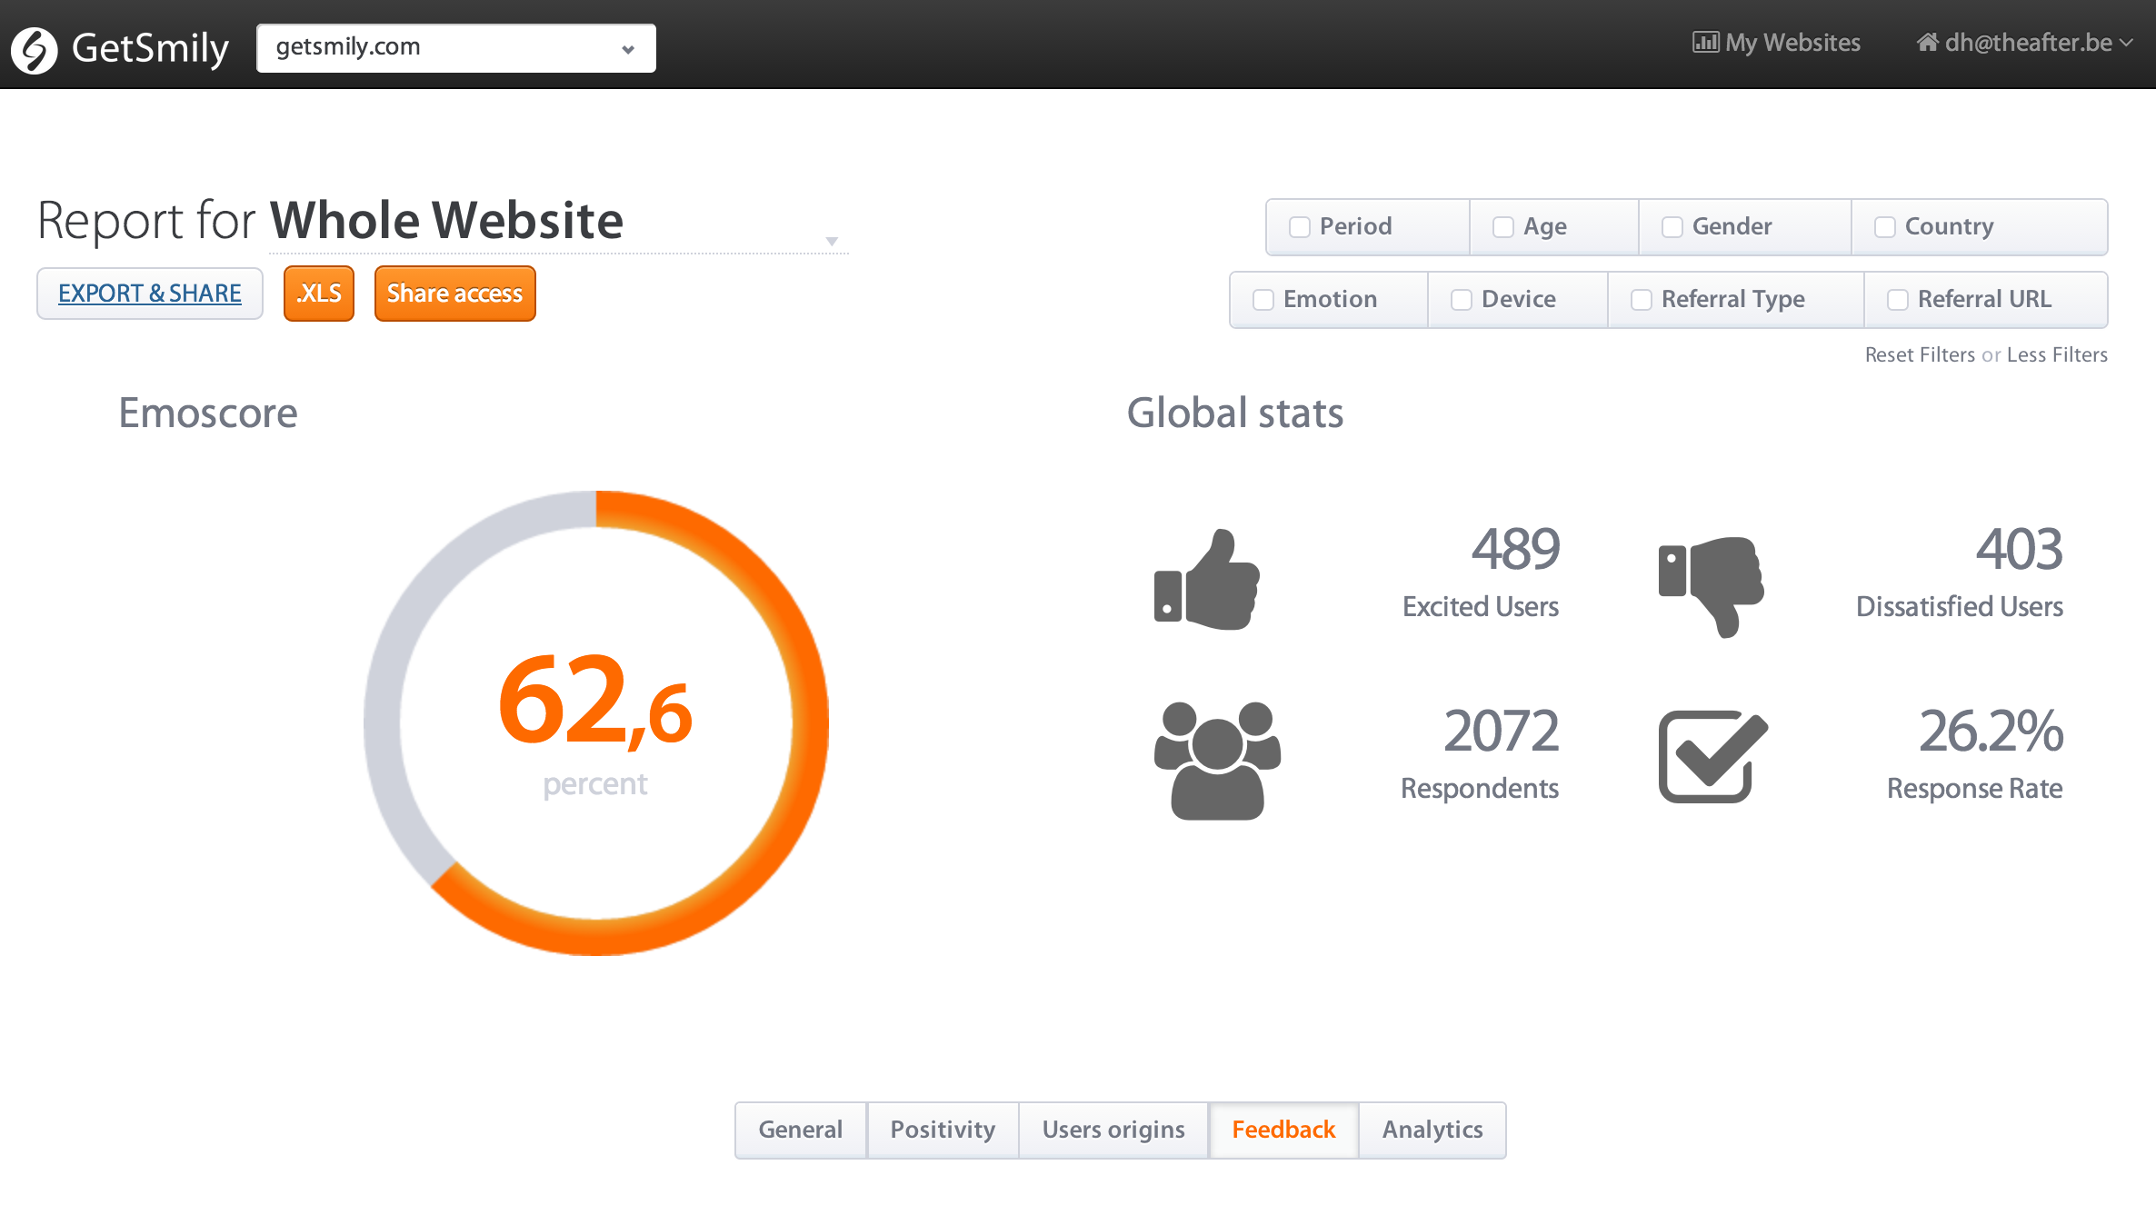Click the Response Rate checkmark icon
This screenshot has height=1225, width=2156.
(x=1712, y=756)
